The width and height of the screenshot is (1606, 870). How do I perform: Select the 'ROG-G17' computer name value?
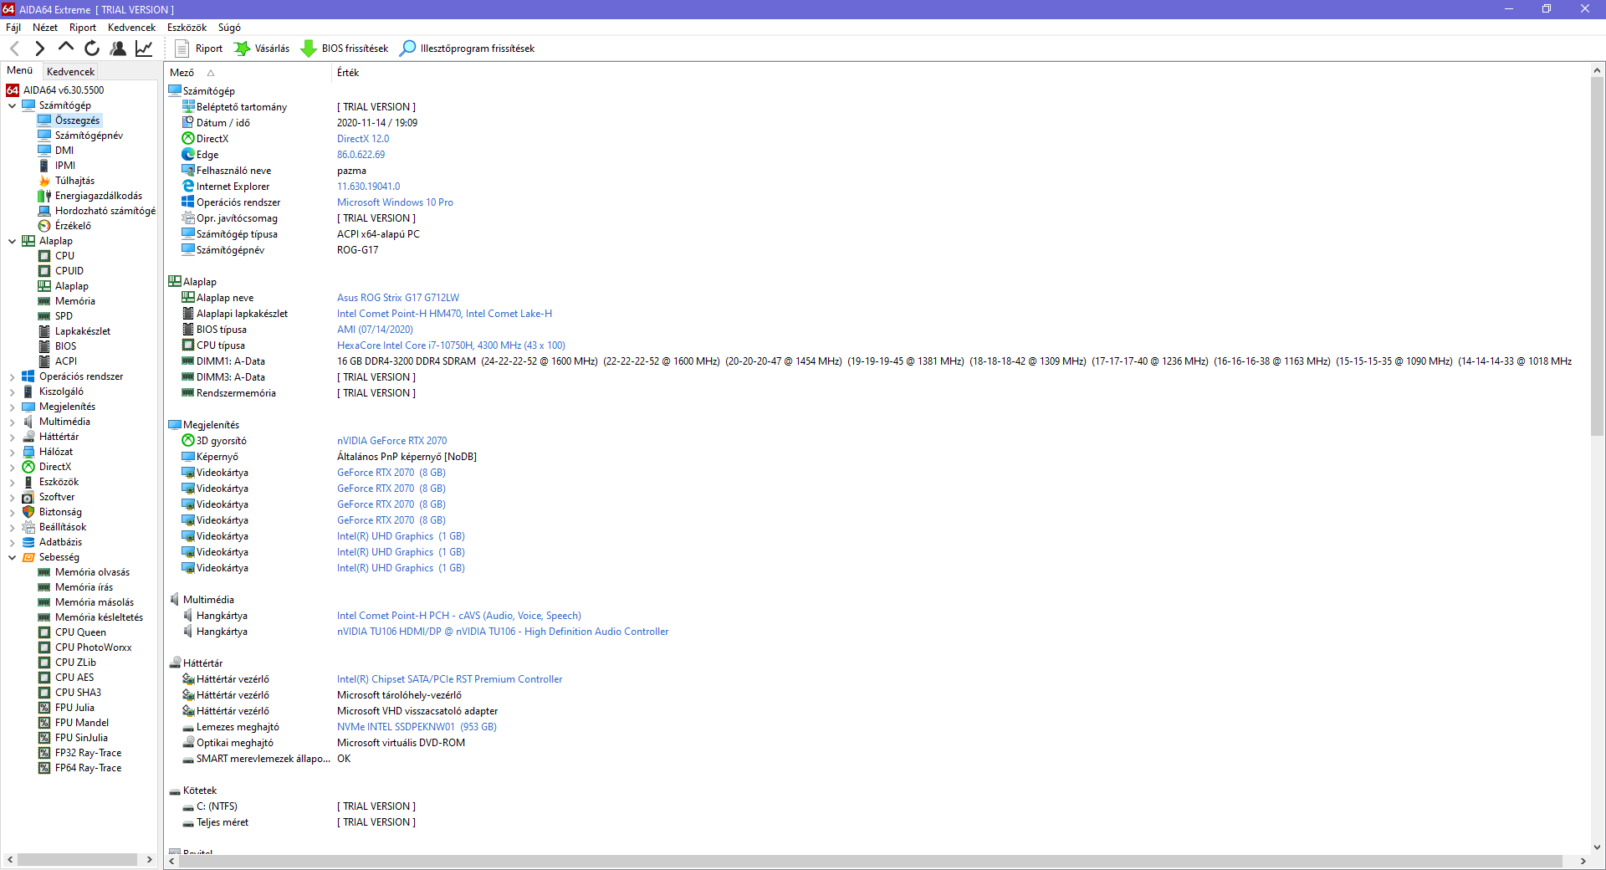tap(358, 250)
